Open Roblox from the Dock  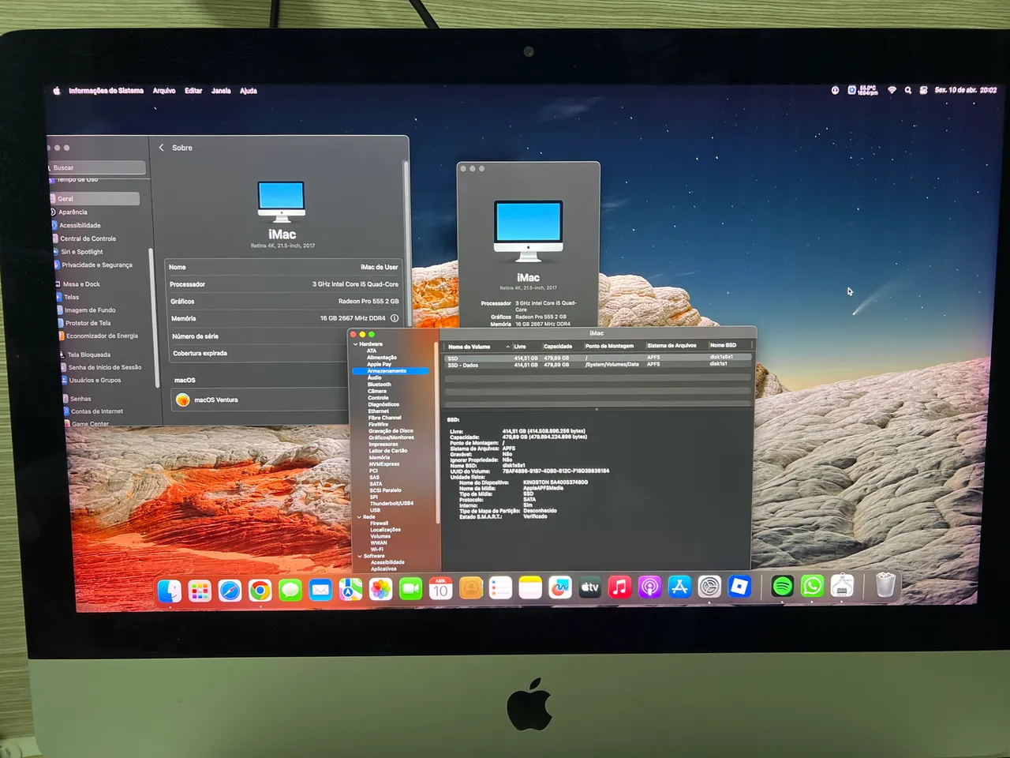(739, 586)
